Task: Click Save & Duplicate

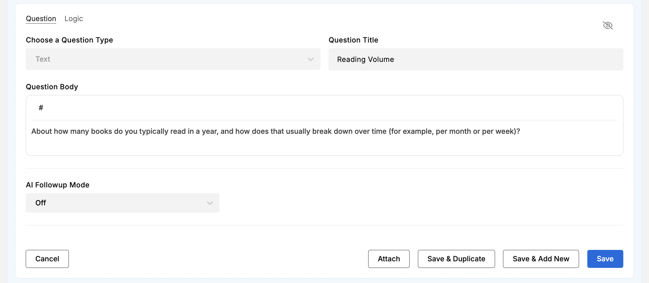Action: coord(456,259)
